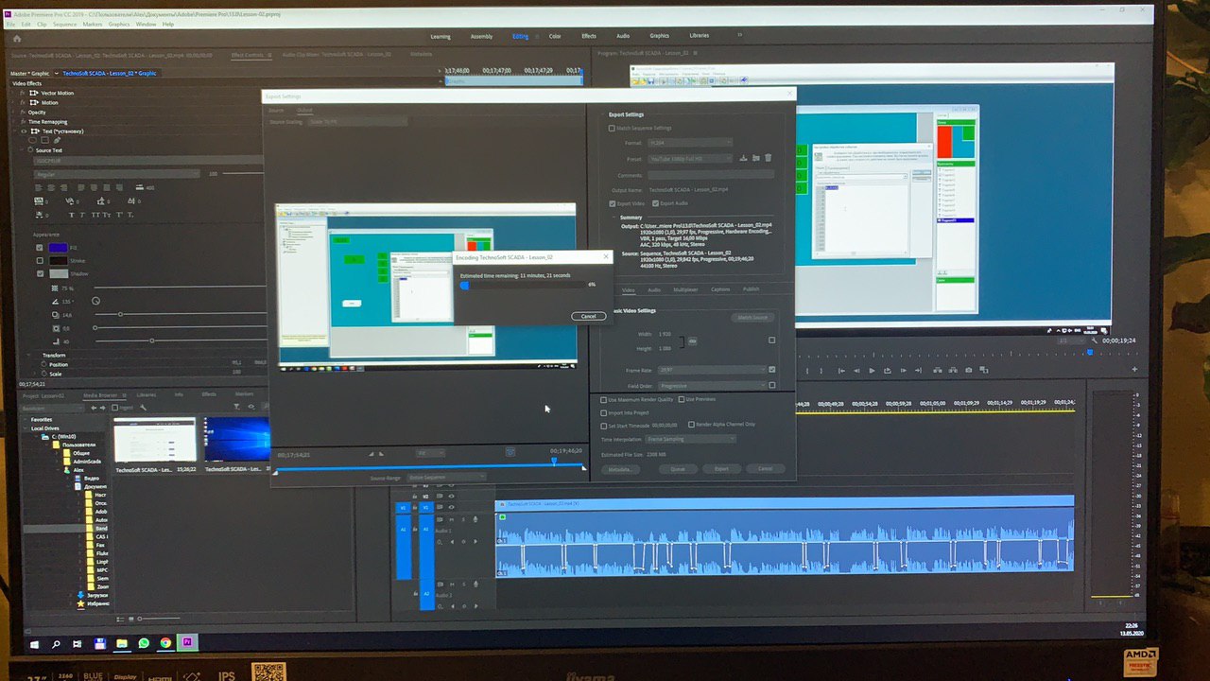Toggle eye icon of Text effect

point(25,131)
